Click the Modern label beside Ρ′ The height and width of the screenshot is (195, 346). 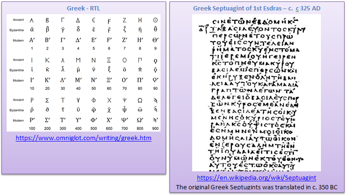click(18, 120)
